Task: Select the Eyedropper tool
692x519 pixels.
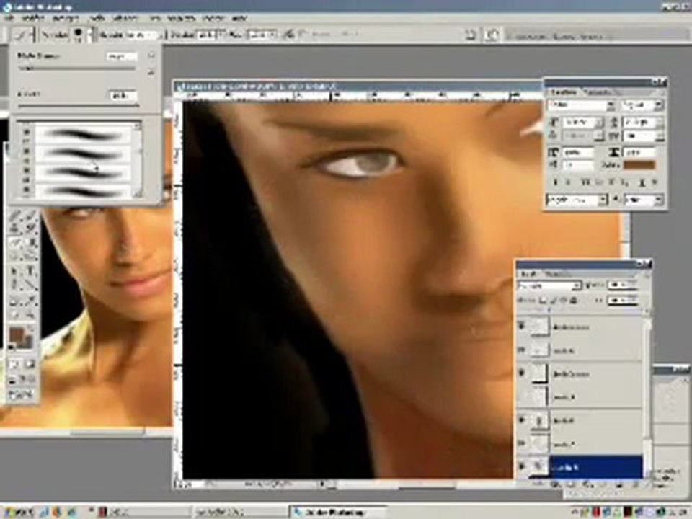Action: tap(31, 301)
